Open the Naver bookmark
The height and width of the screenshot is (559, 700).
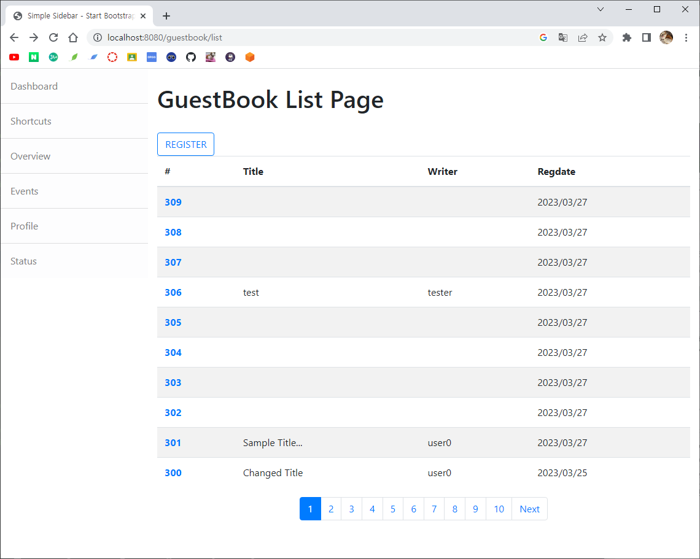click(34, 57)
